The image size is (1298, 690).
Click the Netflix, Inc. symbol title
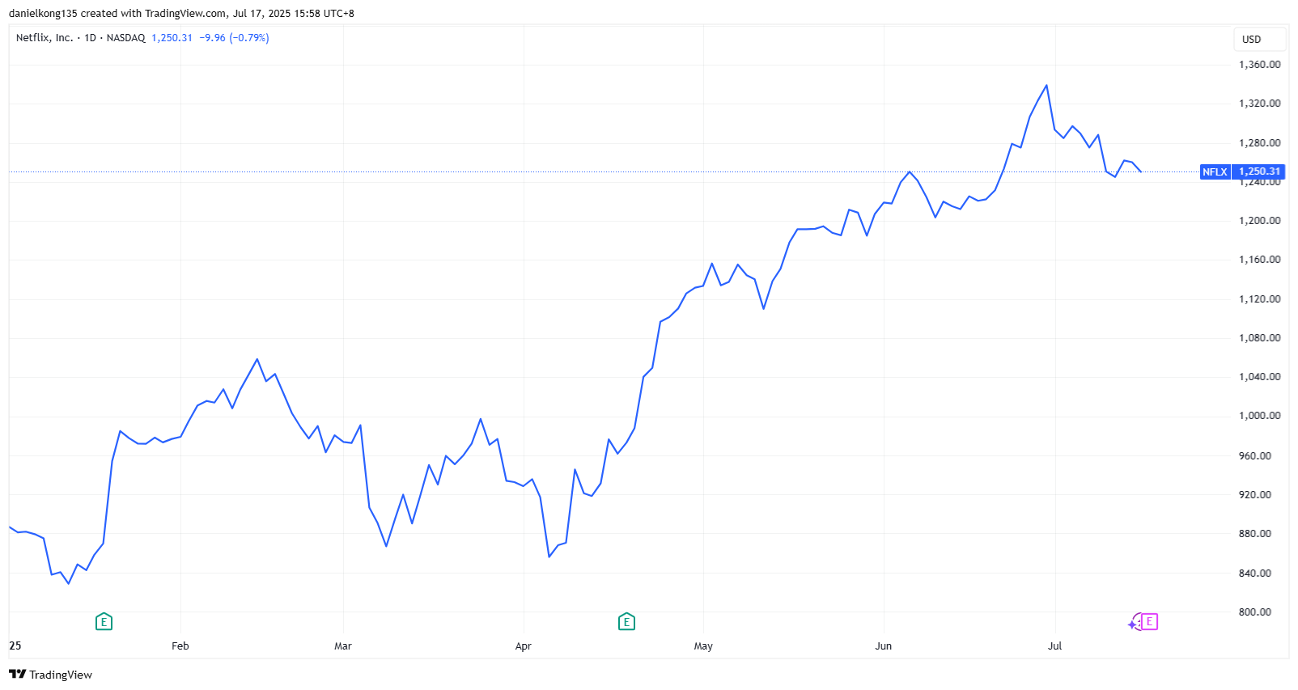pos(45,38)
